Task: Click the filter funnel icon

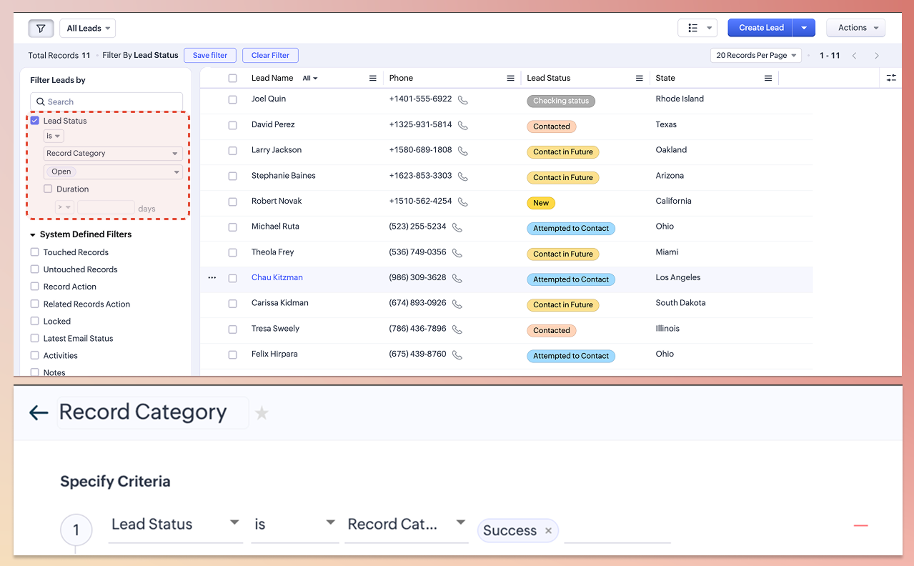Action: [x=41, y=29]
